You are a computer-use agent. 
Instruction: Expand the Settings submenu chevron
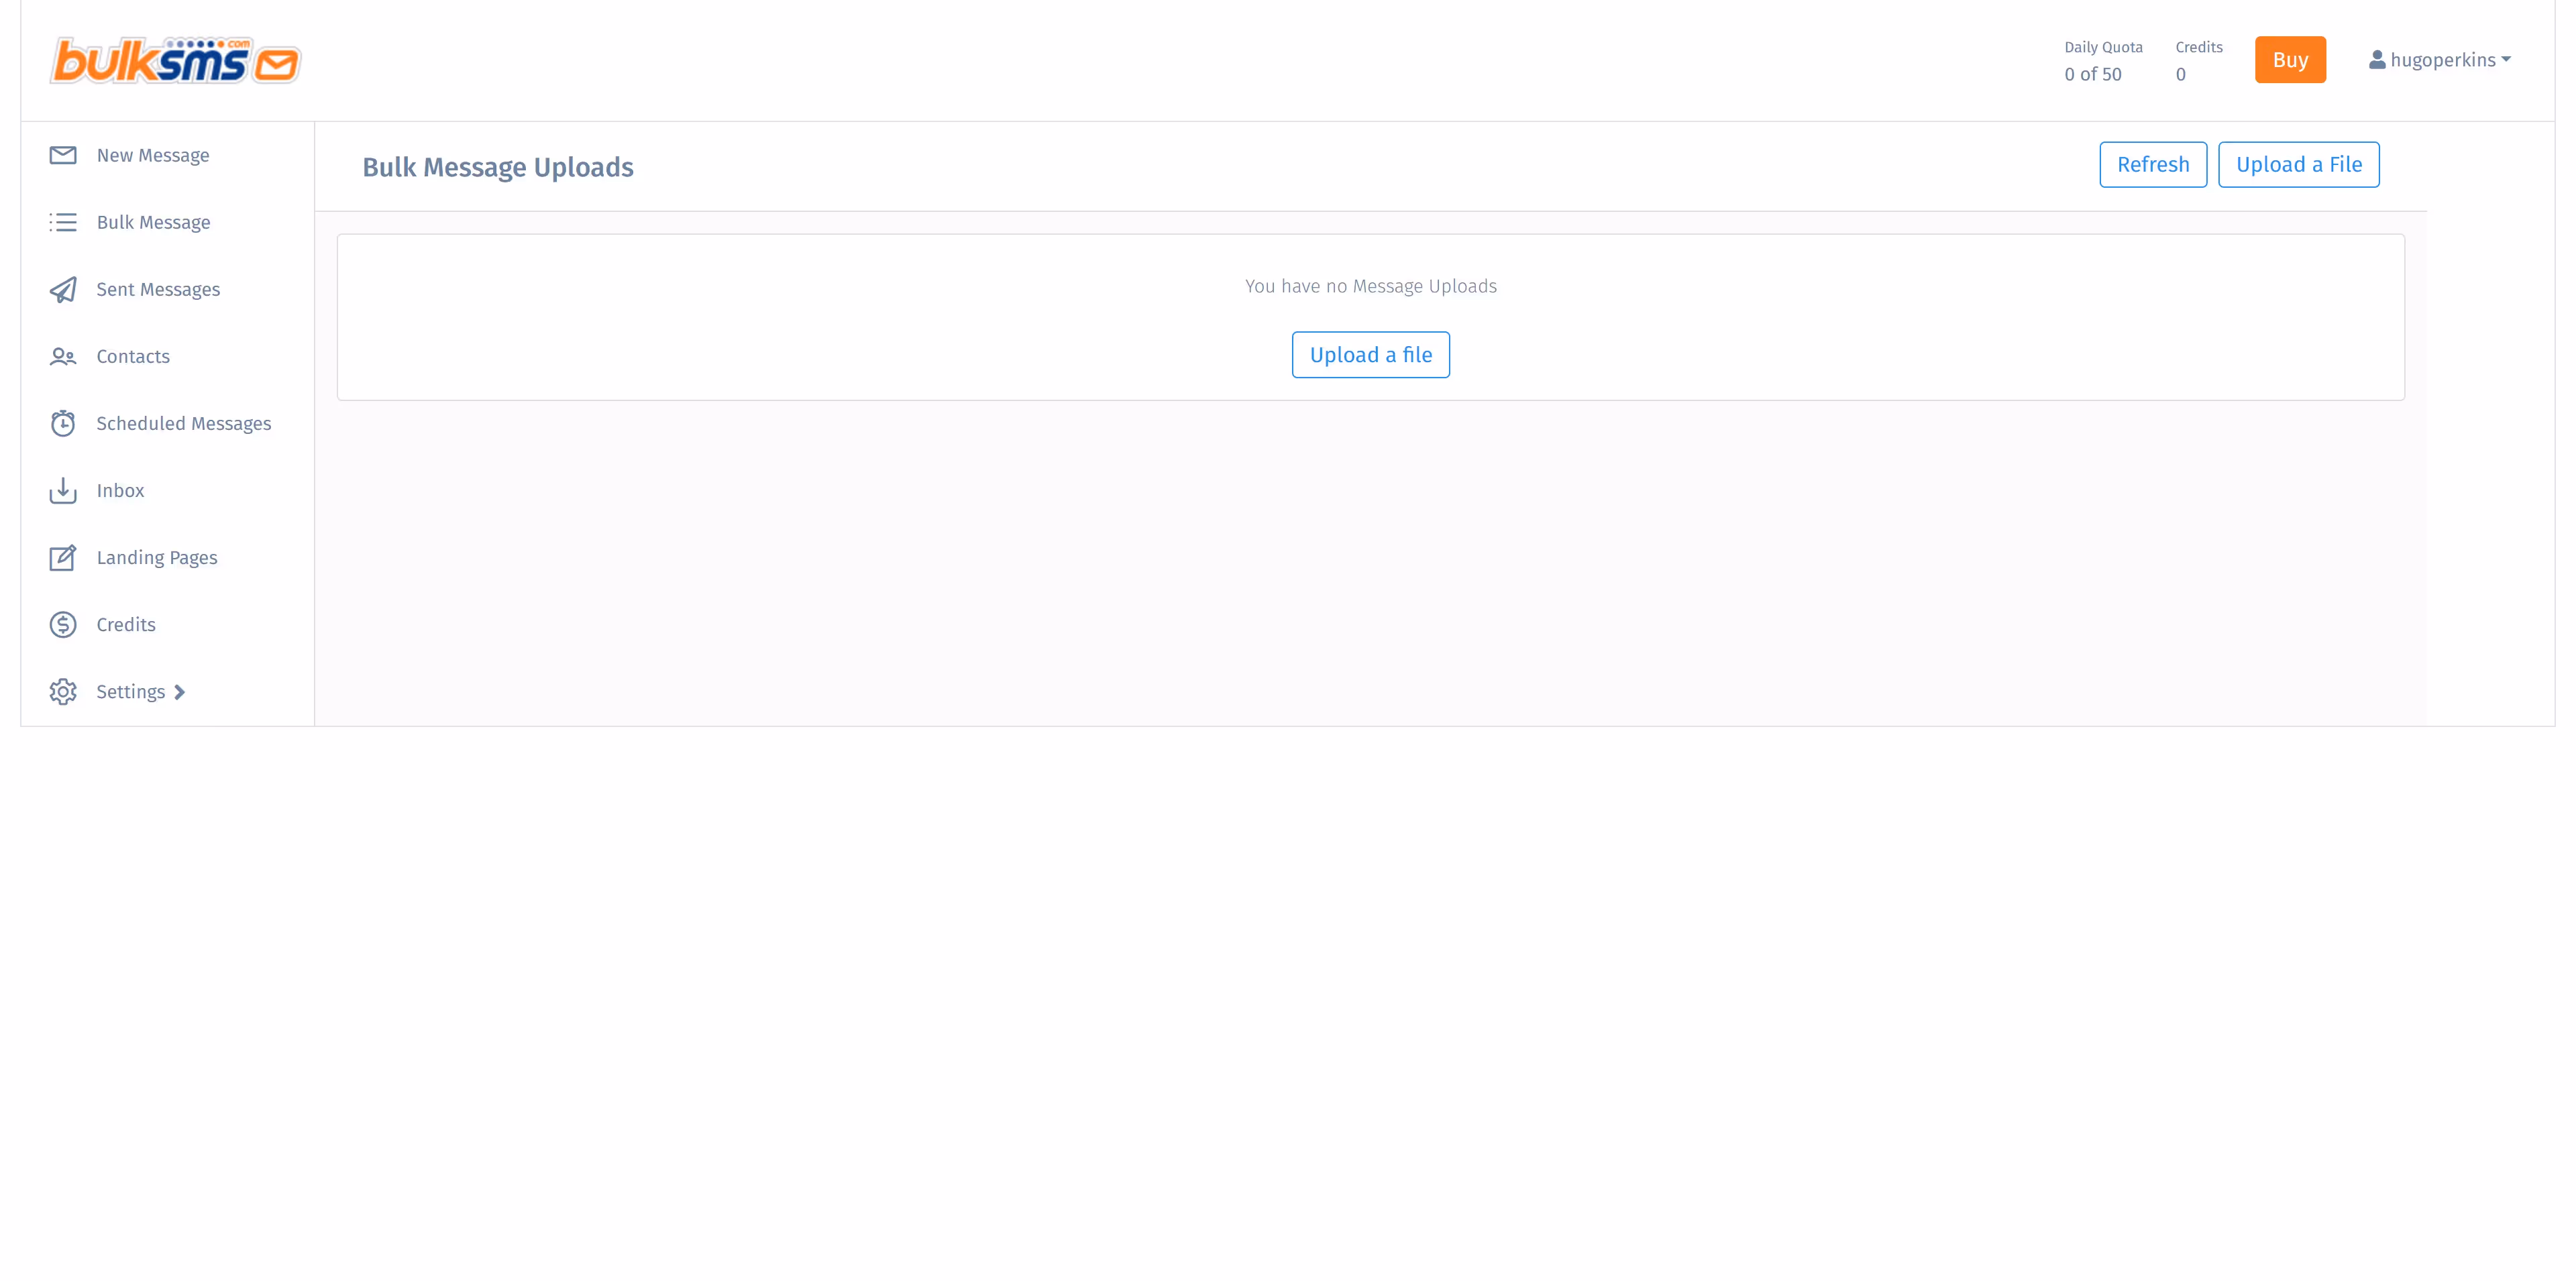tap(180, 692)
